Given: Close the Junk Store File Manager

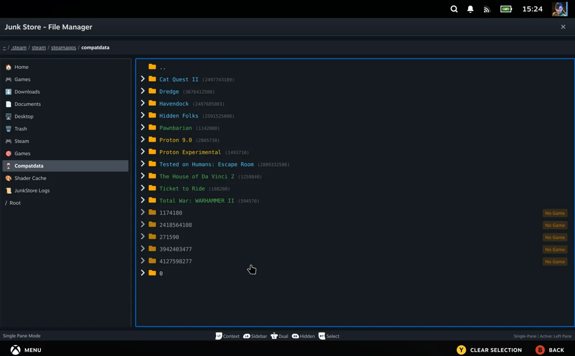Looking at the screenshot, I should click(x=563, y=27).
